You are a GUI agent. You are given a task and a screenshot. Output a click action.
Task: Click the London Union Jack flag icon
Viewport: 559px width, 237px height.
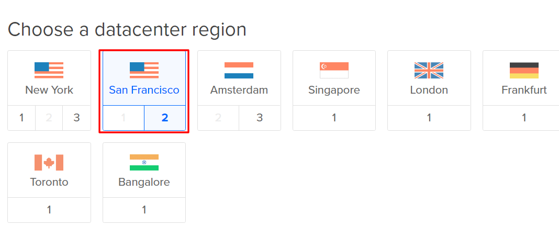(429, 70)
